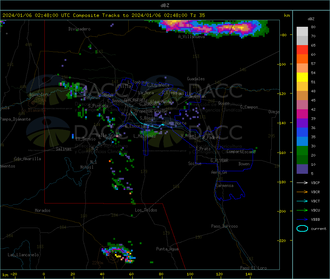Click the El_Desvio label
The height and width of the screenshot is (279, 330).
(85, 139)
